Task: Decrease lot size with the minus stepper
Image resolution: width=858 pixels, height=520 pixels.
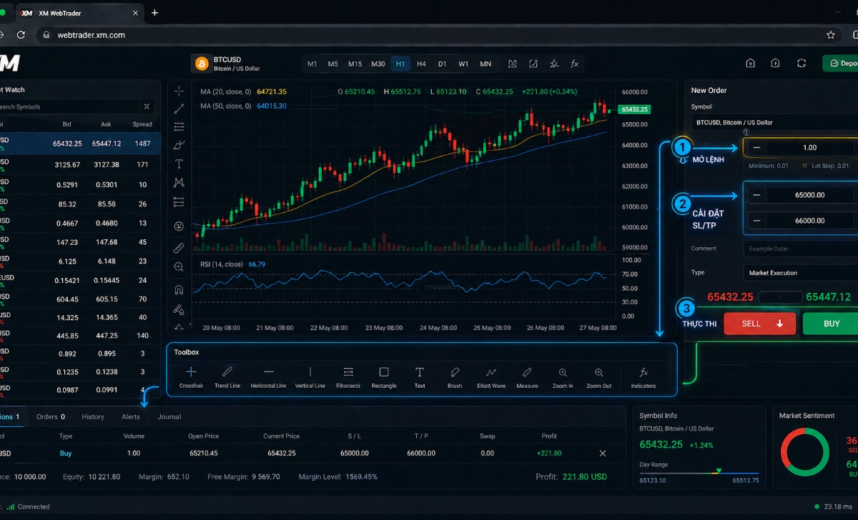Action: [x=756, y=147]
